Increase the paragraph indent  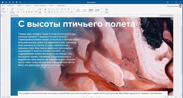[65, 9]
